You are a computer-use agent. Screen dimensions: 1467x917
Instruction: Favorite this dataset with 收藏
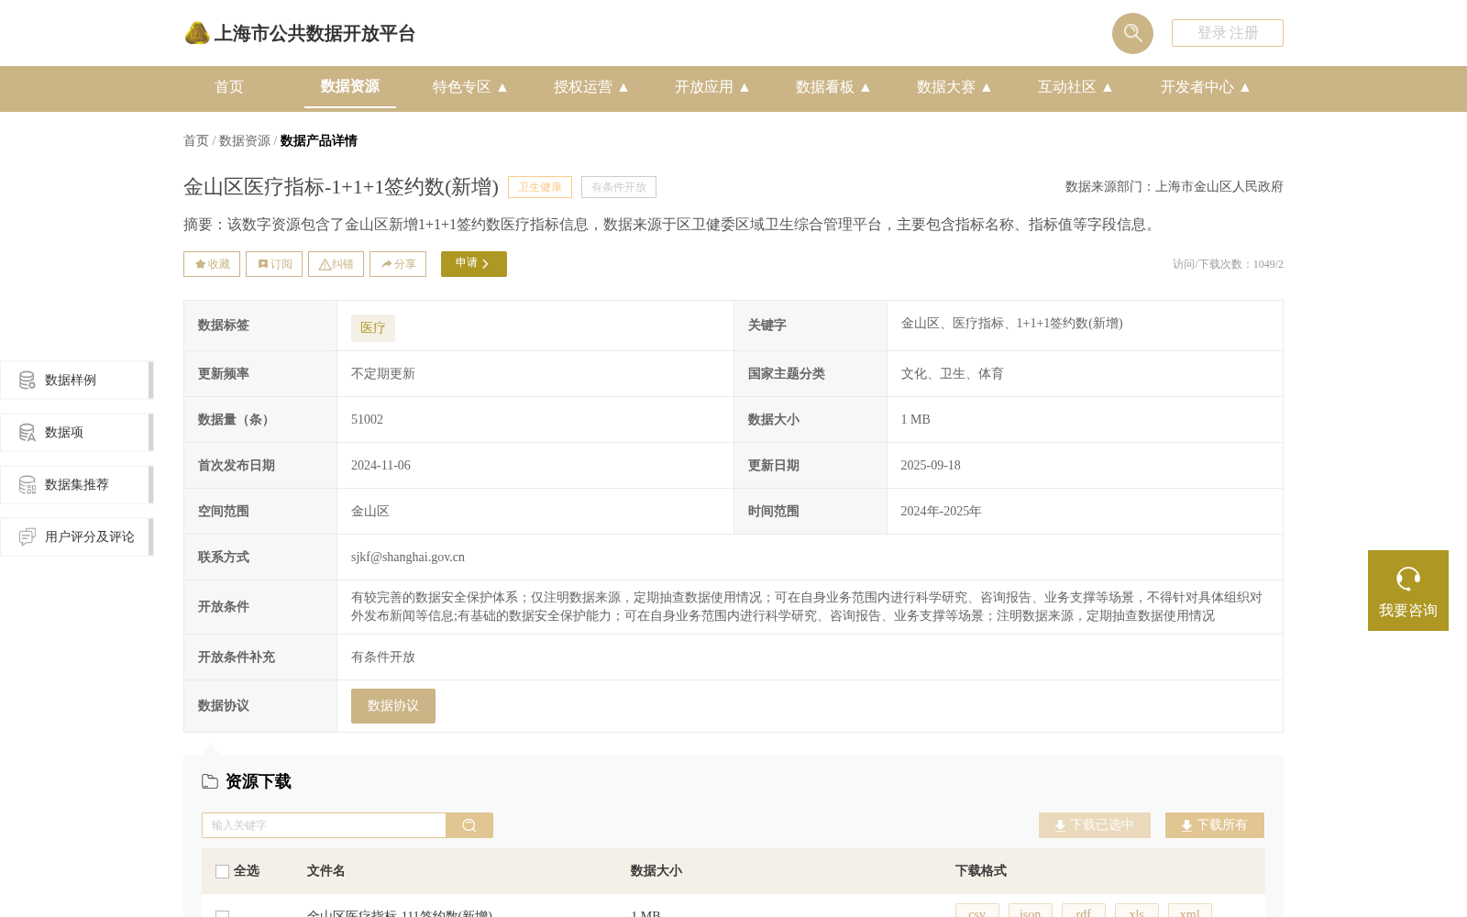click(x=212, y=264)
